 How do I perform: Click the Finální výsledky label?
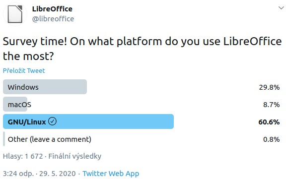(75, 156)
